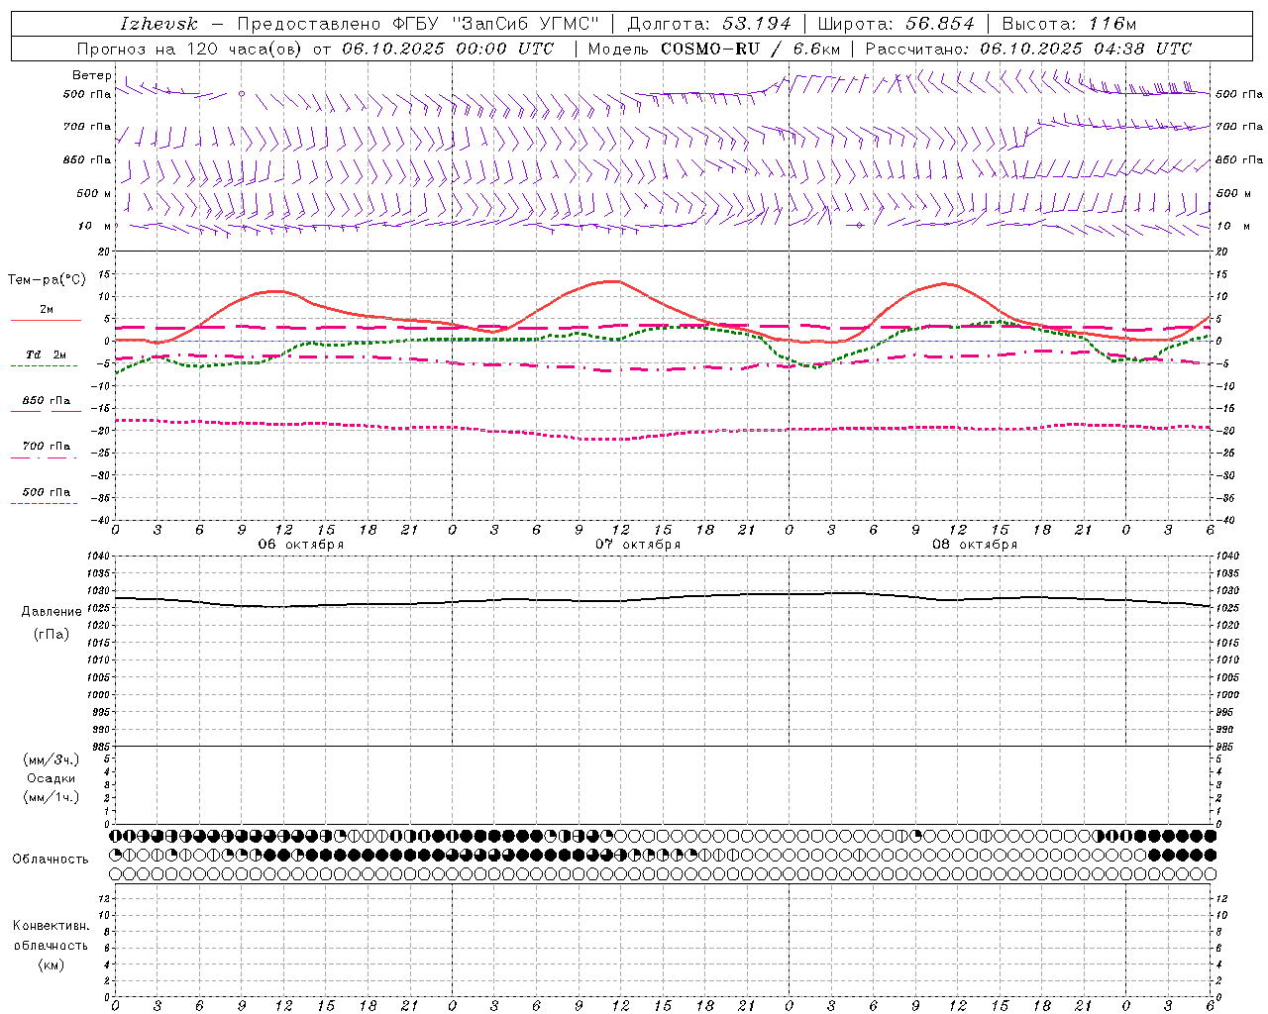The width and height of the screenshot is (1268, 1014).
Task: Click the Давление pressure panel label
Action: point(52,612)
